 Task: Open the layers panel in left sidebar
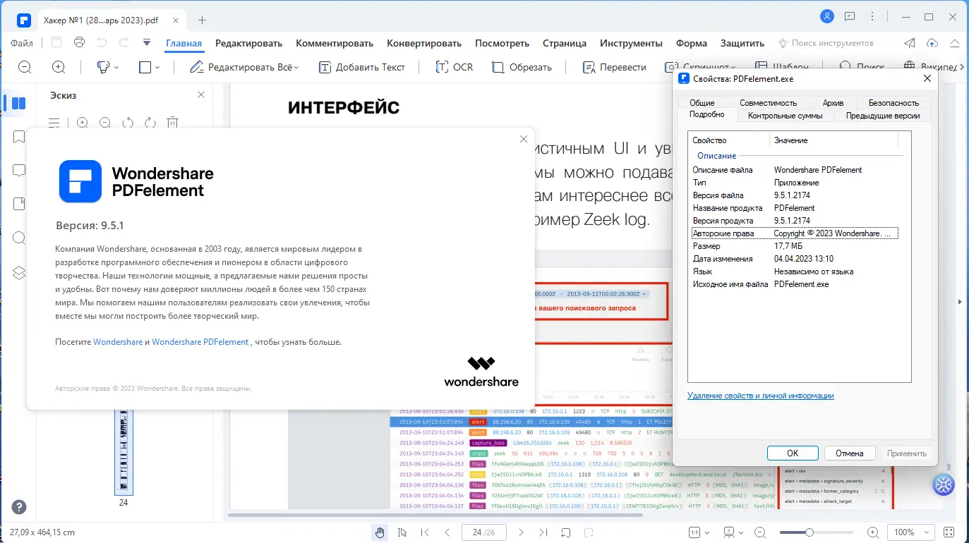[19, 272]
